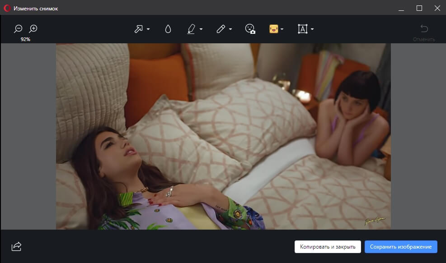Image resolution: width=446 pixels, height=263 pixels.
Task: Click the Сохранить изображение button
Action: click(401, 247)
